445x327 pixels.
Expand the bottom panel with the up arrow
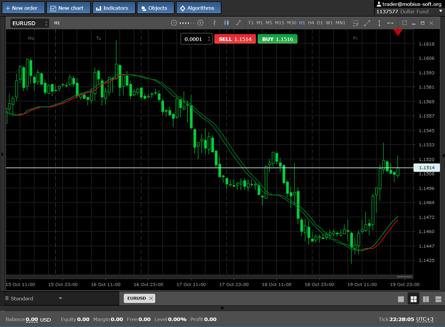(222, 308)
